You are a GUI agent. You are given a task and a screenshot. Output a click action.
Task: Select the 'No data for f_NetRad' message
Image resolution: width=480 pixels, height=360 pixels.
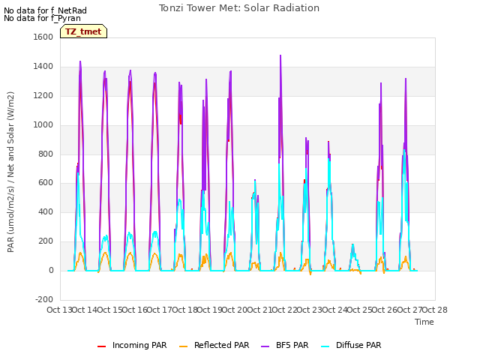click(45, 10)
